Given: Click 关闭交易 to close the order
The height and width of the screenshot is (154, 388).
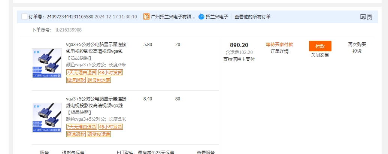Looking at the screenshot, I should pos(320,55).
